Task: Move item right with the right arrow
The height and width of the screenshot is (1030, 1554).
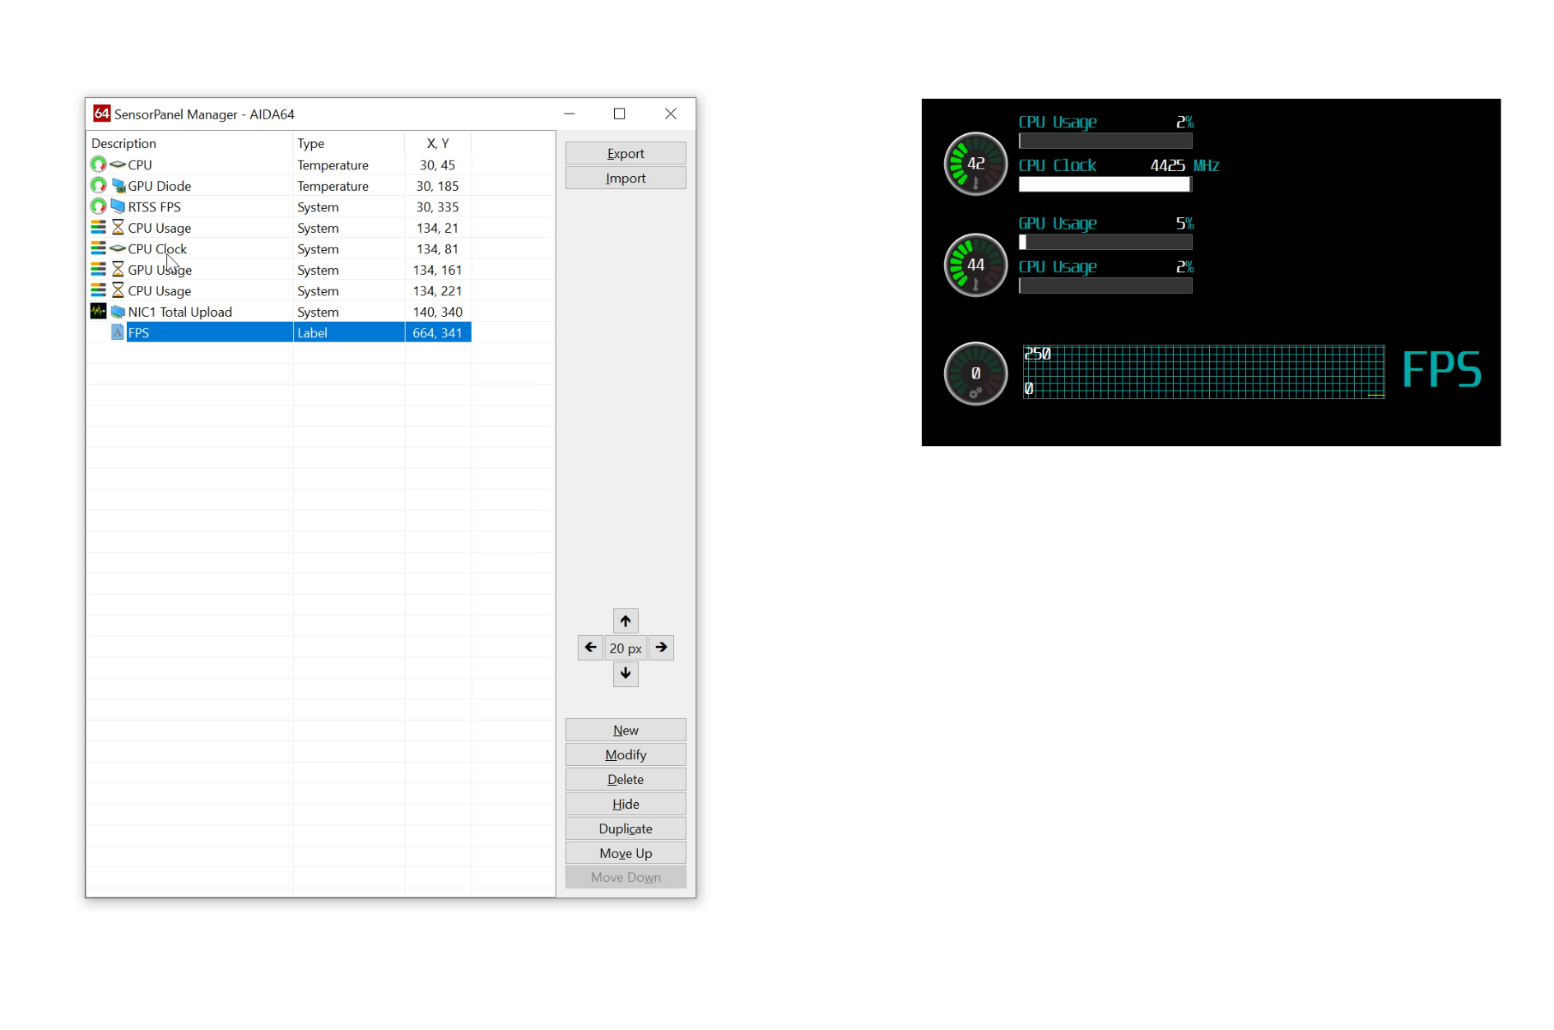Action: point(661,647)
